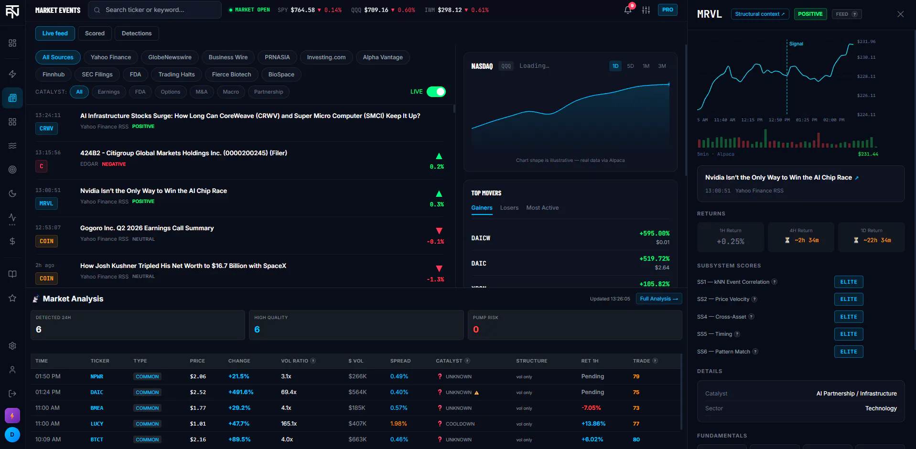Screen dimensions: 916x449
Task: Set catalyst filter to Partnership
Action: (269, 92)
